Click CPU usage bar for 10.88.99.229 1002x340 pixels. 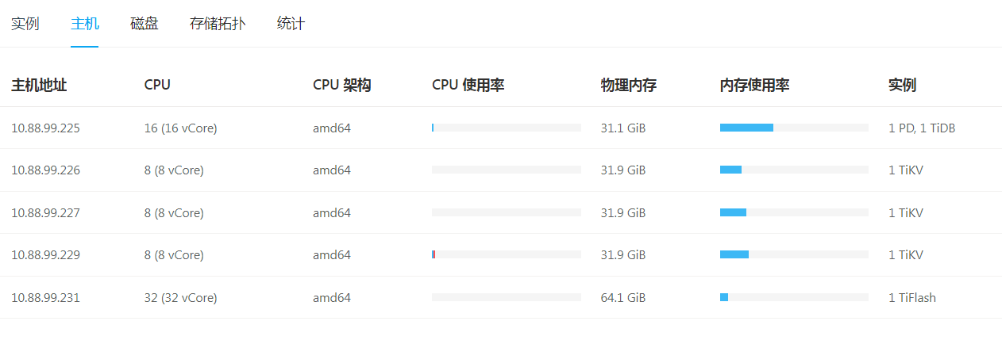coord(507,254)
